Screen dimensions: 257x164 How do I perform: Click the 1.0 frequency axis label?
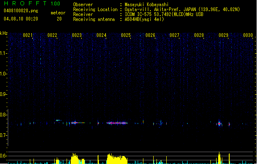[3, 74]
